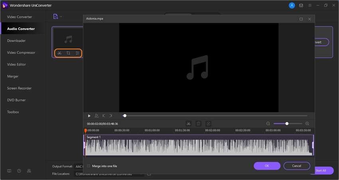Click the right trim handle of Segment 1
The height and width of the screenshot is (180, 339).
pyautogui.click(x=313, y=145)
